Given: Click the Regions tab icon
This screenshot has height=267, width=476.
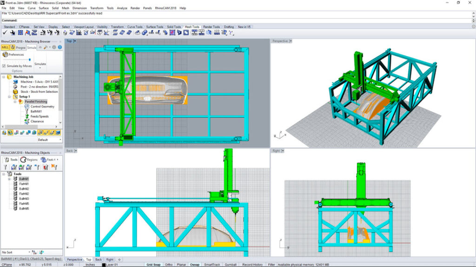Looking at the screenshot, I should 23,159.
